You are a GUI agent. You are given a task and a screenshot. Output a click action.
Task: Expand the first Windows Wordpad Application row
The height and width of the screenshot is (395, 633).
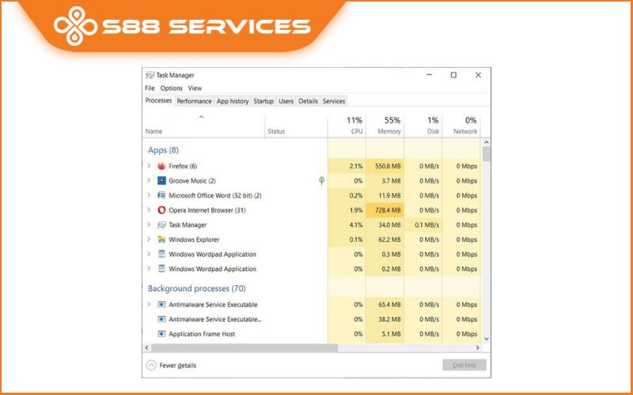149,254
